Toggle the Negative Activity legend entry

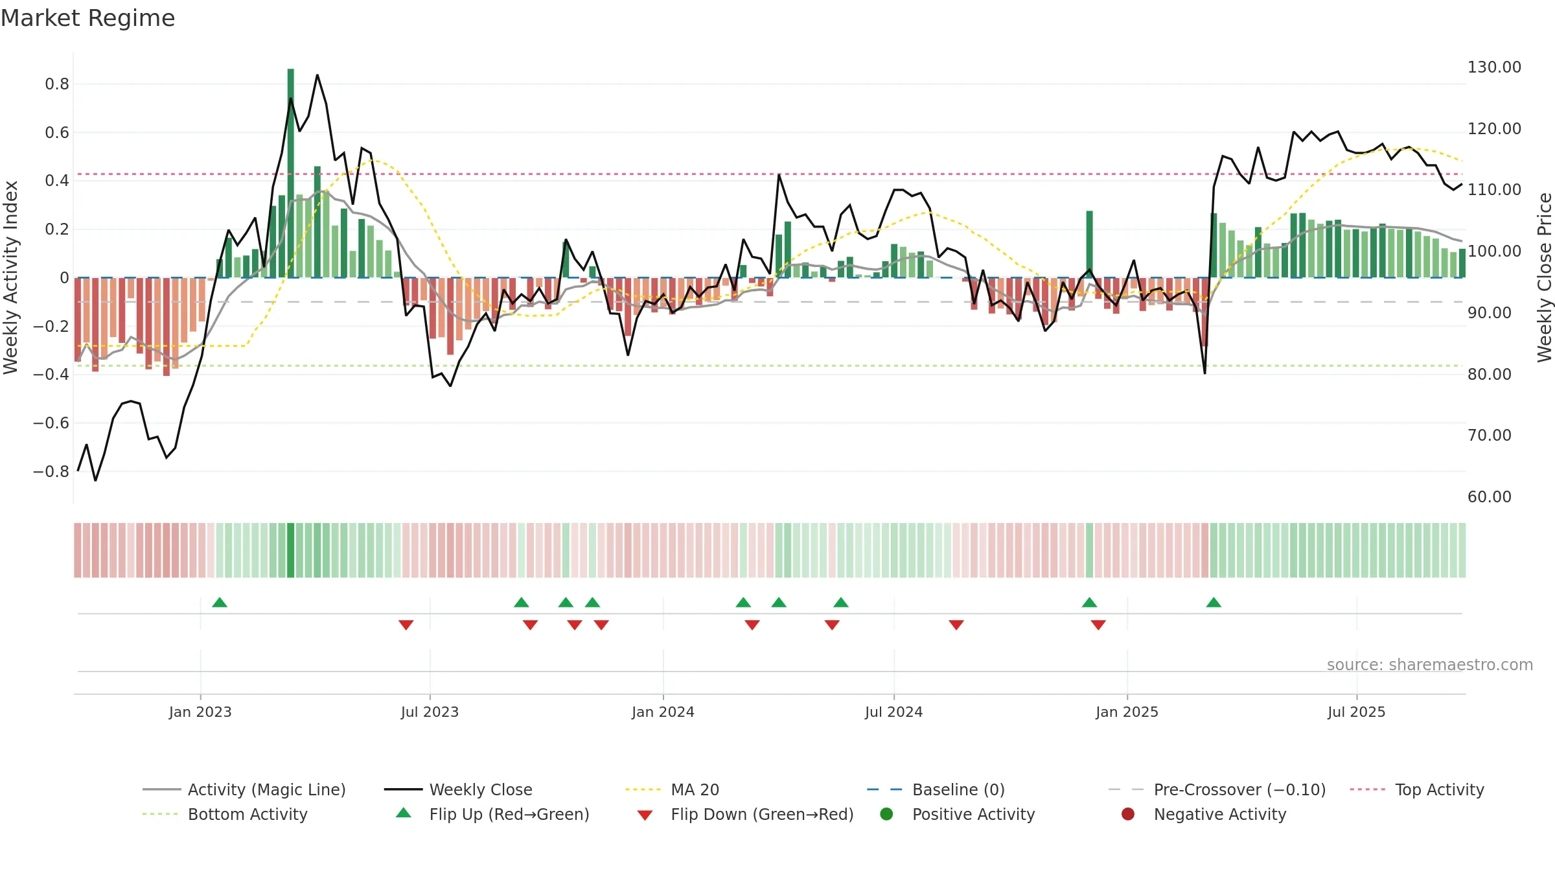tap(1204, 814)
